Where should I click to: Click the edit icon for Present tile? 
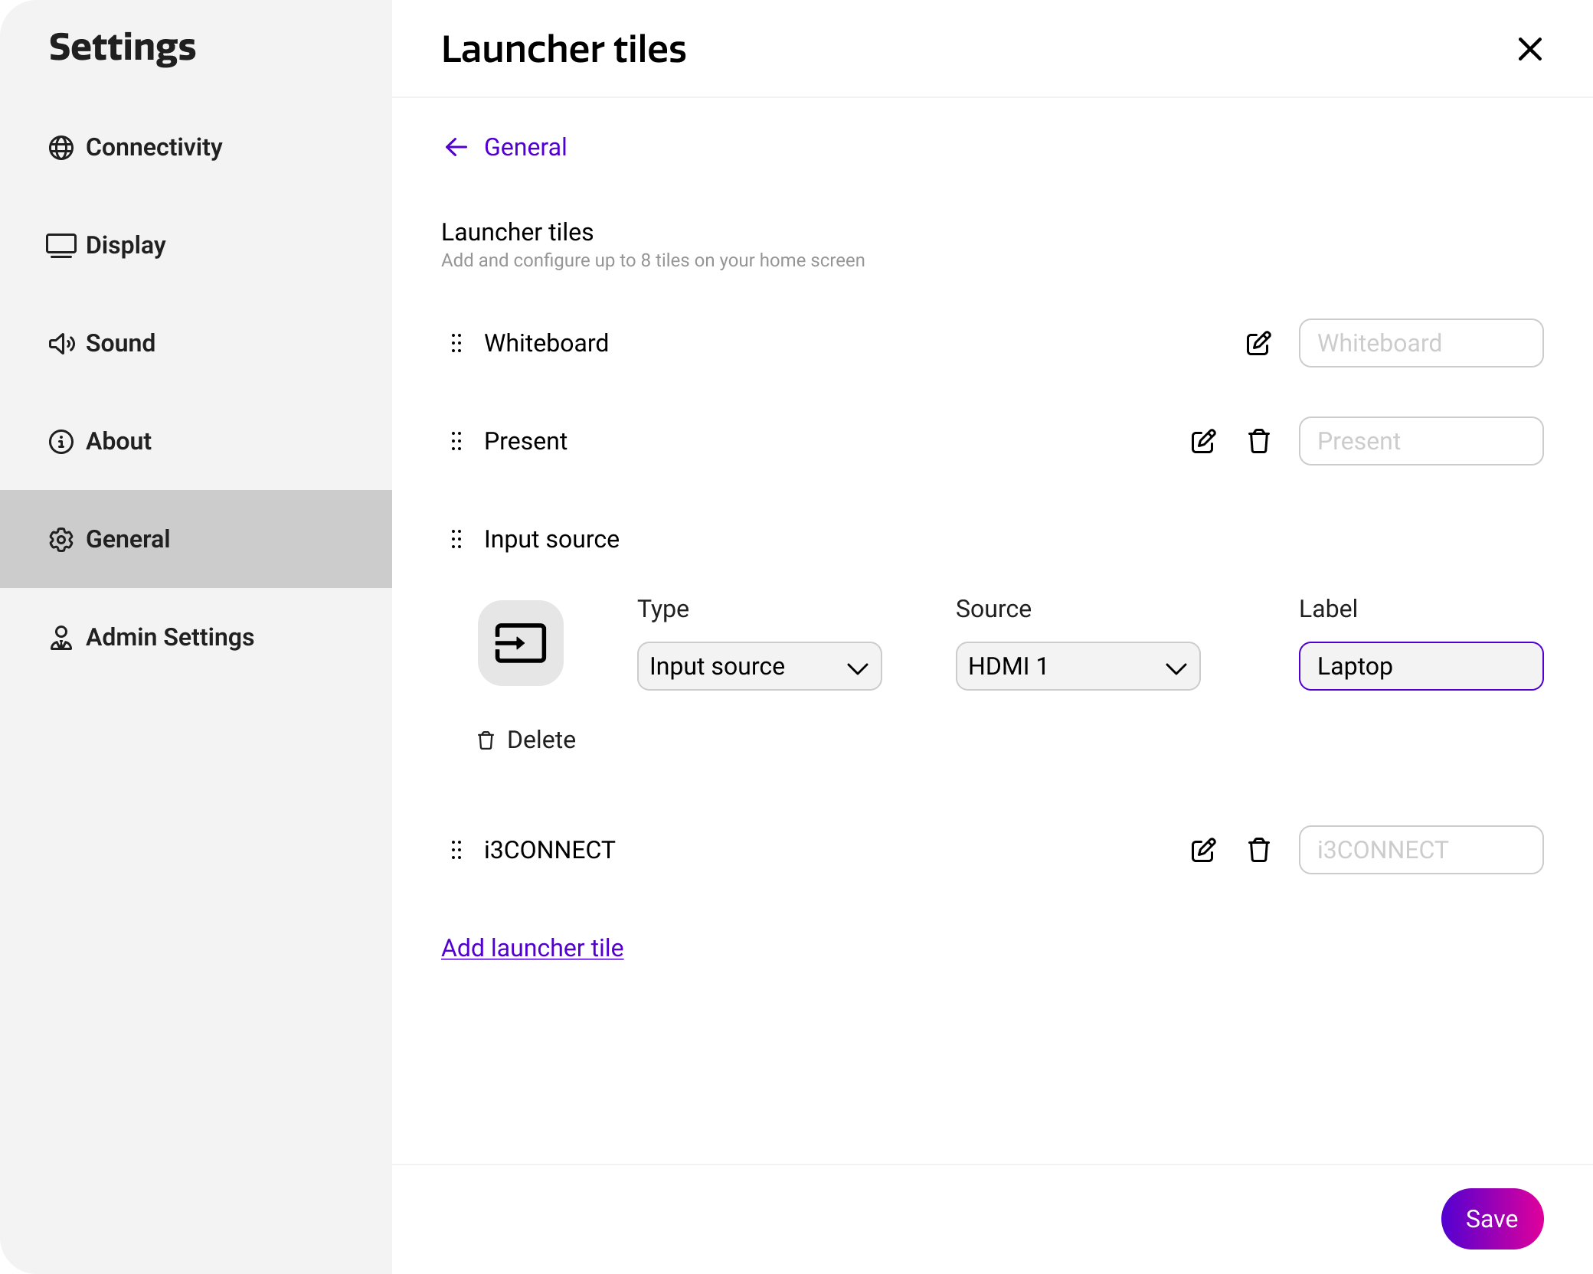[1203, 441]
